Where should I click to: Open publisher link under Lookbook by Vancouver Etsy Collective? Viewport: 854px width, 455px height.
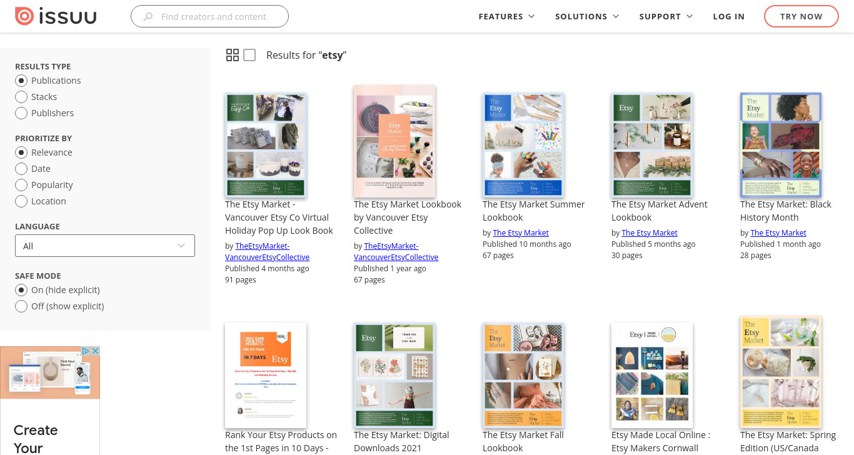396,252
